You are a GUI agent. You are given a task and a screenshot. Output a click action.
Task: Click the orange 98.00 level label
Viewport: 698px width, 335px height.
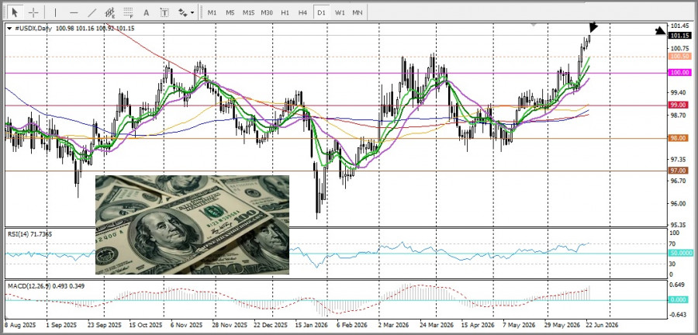pos(679,138)
